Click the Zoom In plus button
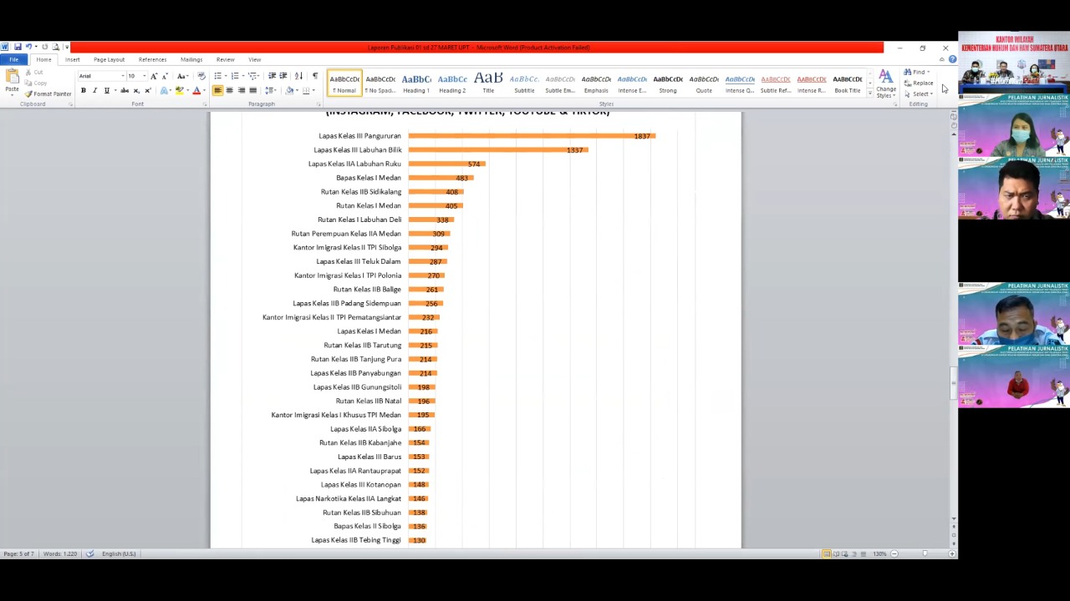This screenshot has height=601, width=1070. pyautogui.click(x=952, y=553)
